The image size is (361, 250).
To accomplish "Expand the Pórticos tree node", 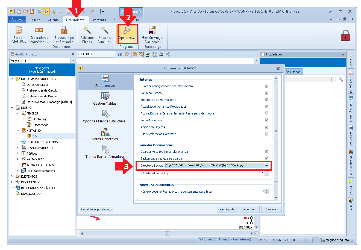I will coord(18,154).
